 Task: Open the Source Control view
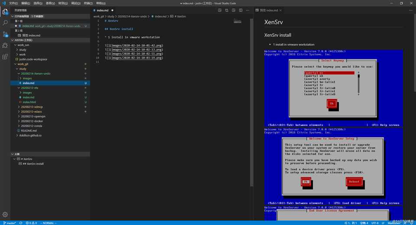(x=5, y=34)
